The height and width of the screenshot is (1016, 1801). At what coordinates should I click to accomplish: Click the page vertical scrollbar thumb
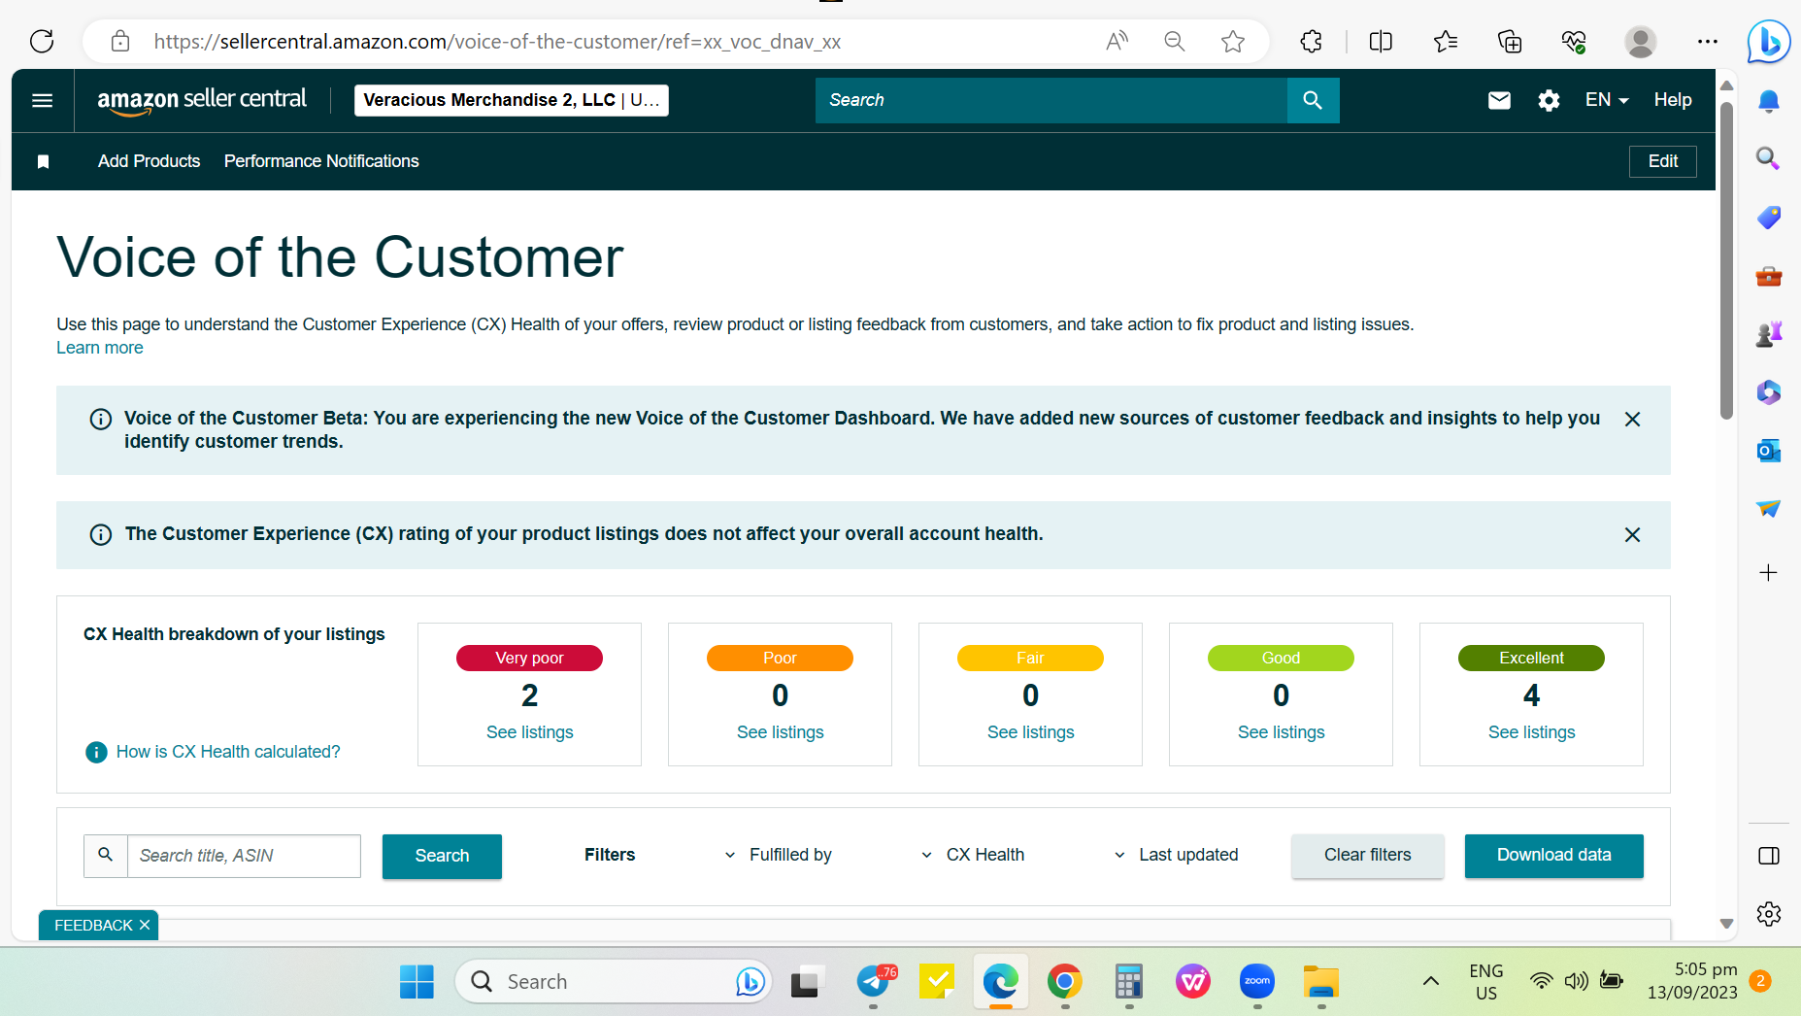[1726, 259]
